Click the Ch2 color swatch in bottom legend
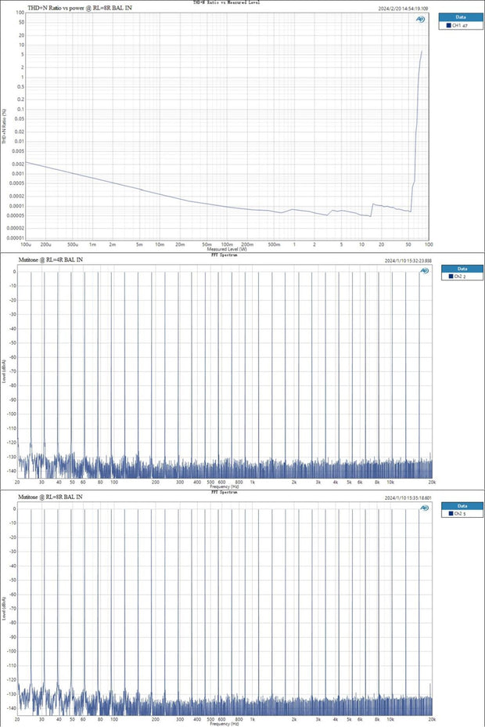This screenshot has width=485, height=727. [448, 514]
